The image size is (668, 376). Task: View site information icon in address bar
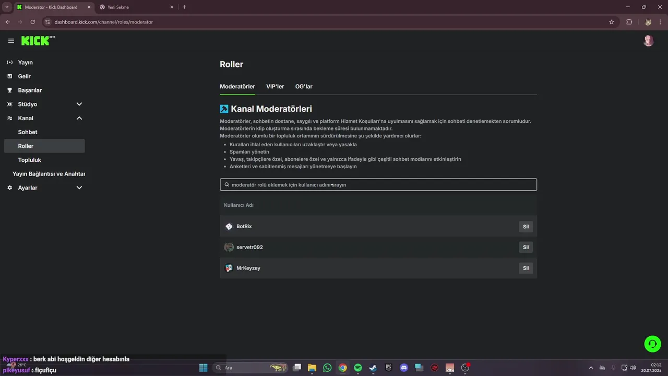[47, 22]
